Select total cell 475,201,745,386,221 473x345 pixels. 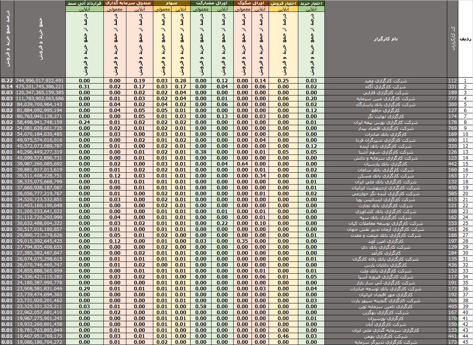[40, 87]
